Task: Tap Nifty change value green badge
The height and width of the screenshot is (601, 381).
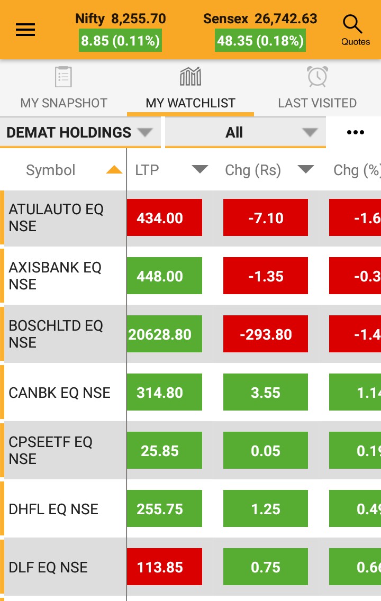Action: [x=121, y=41]
